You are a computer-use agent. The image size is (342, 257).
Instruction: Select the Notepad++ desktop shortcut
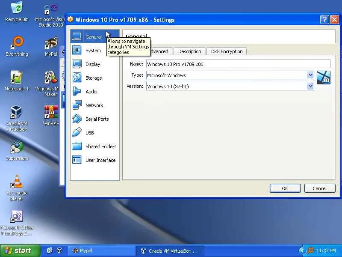click(17, 81)
